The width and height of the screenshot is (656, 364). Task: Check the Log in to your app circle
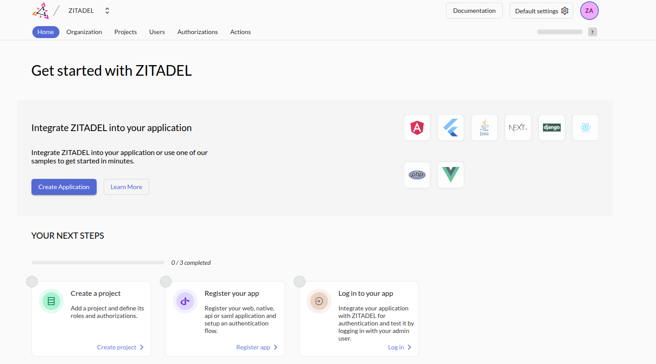300,282
